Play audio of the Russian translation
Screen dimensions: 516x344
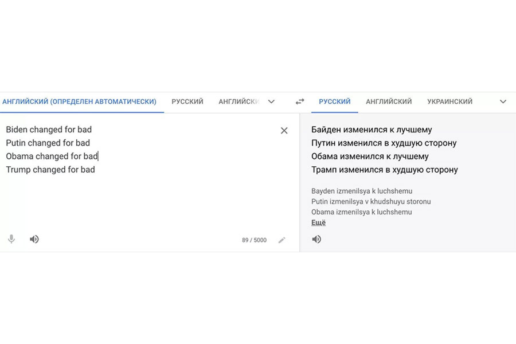click(316, 239)
